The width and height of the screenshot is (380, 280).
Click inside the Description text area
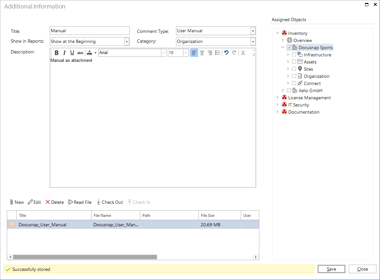coord(153,122)
